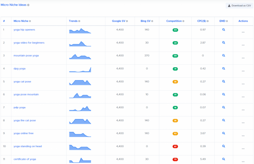Image resolution: width=254 pixels, height=164 pixels.
Task: Sort by the Bing SV column header
Action: (x=146, y=21)
